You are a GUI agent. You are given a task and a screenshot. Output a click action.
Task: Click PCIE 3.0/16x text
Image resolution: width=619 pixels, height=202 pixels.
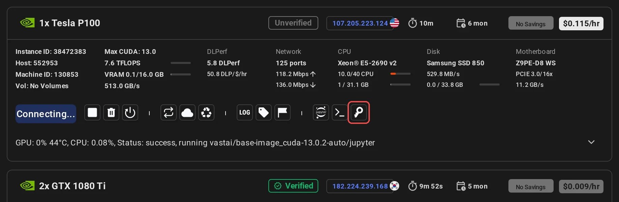click(534, 74)
